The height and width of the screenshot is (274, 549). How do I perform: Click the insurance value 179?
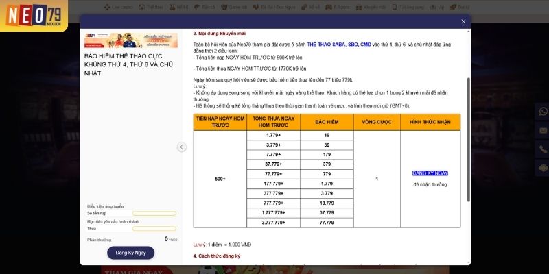tap(327, 155)
